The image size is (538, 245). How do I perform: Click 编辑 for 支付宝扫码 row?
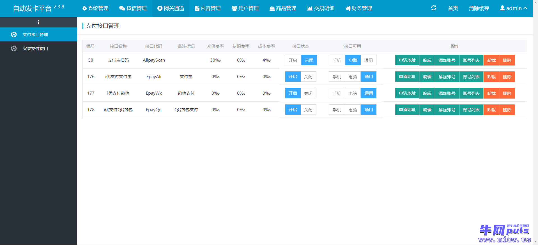[427, 60]
